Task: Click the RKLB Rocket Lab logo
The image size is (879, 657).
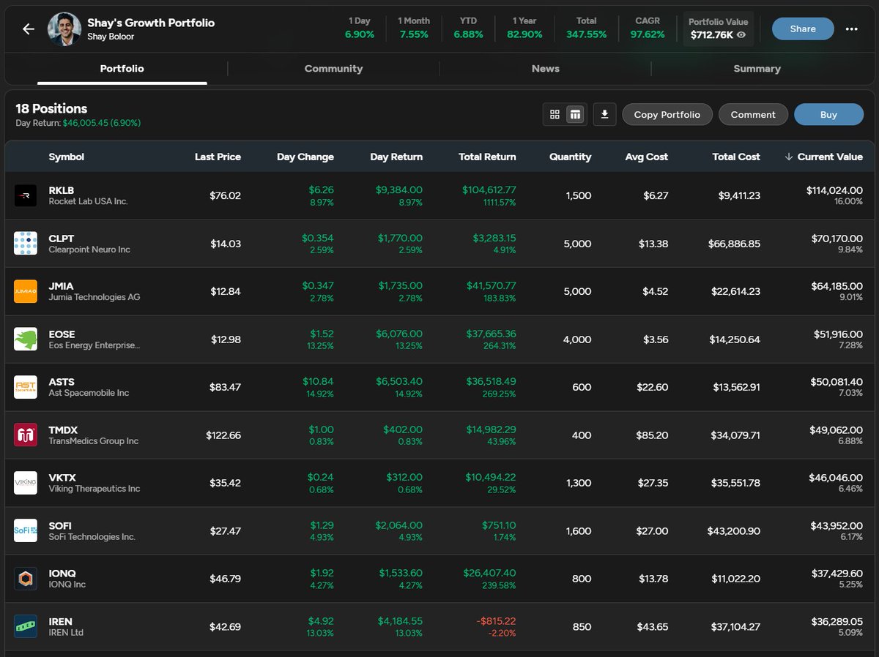Action: pos(26,195)
